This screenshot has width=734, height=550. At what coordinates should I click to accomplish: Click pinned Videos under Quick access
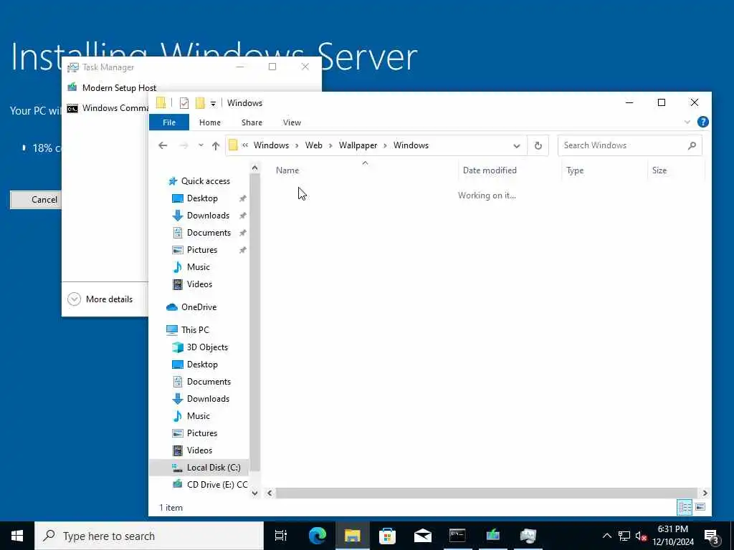[x=199, y=284]
